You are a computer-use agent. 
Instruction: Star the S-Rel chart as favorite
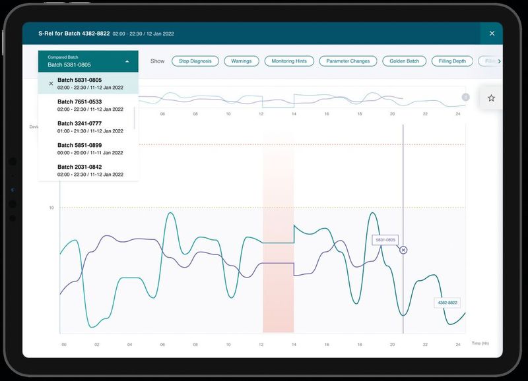pos(492,98)
